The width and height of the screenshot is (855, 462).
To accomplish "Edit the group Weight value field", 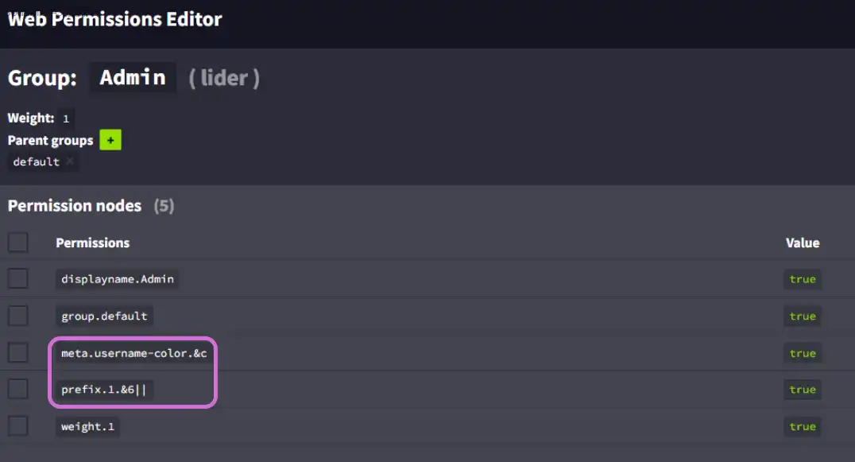I will pyautogui.click(x=66, y=118).
